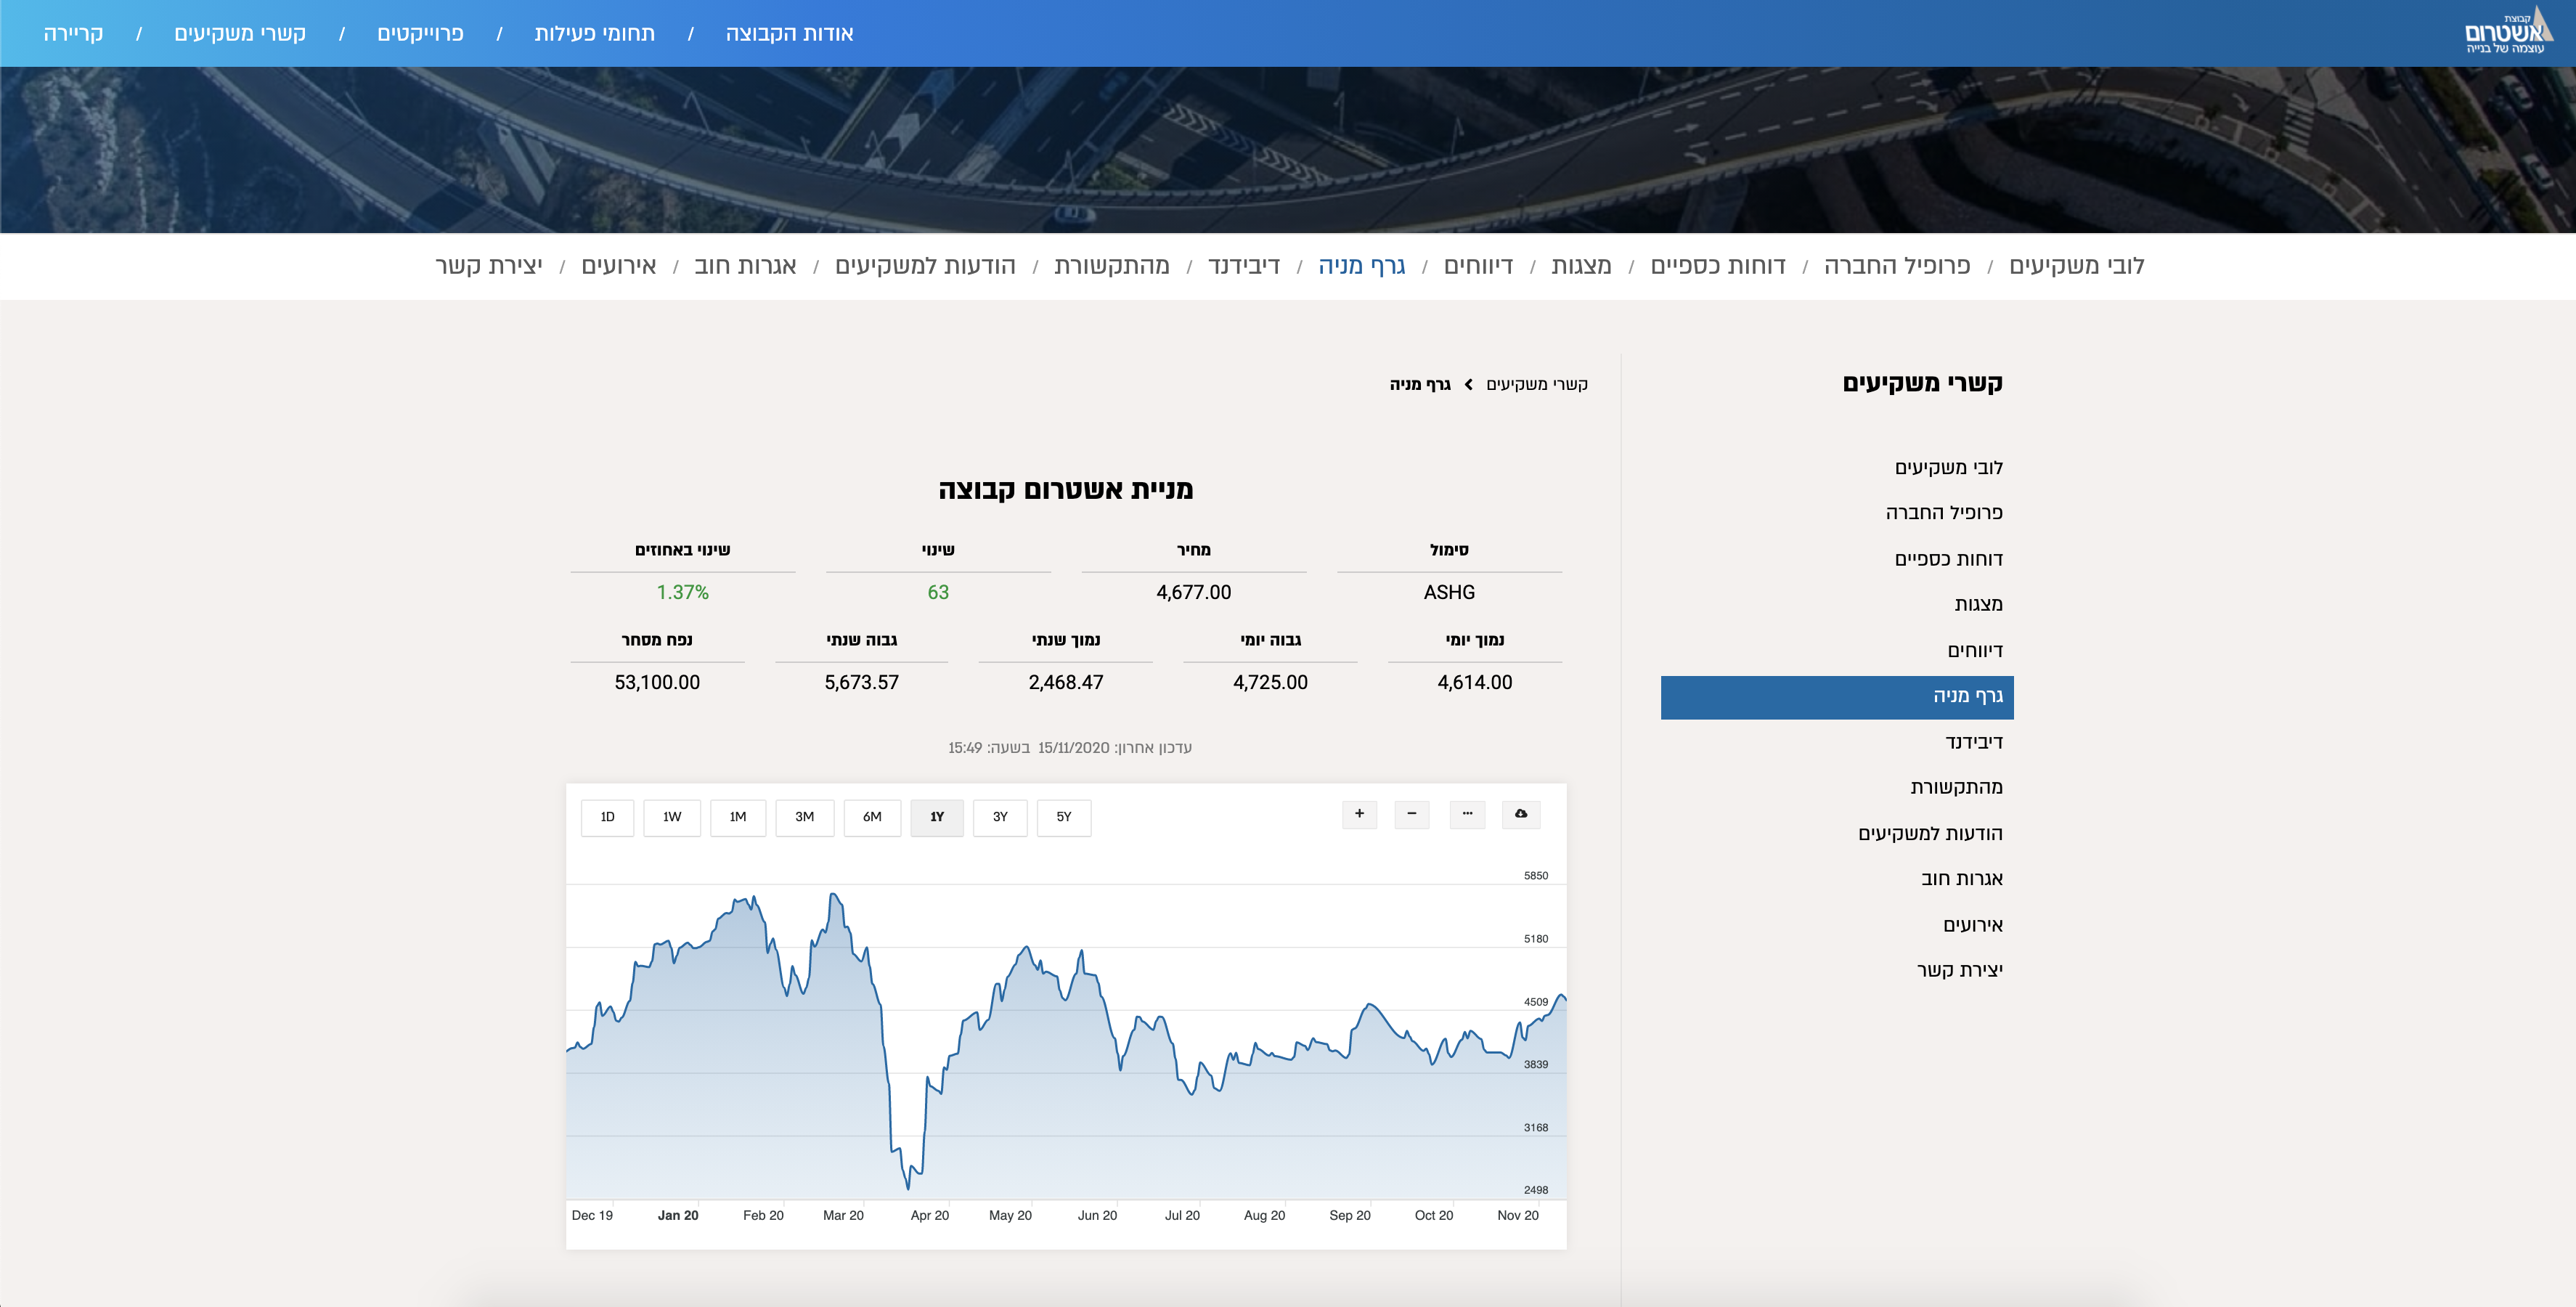Viewport: 2576px width, 1307px height.
Task: Click breadcrumb link קשרי משקיעים
Action: [1537, 385]
